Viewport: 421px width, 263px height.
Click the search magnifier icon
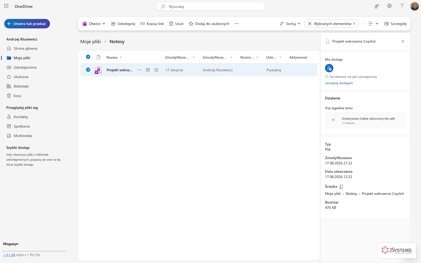pos(163,6)
